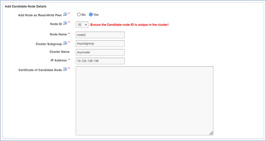
Task: Click info icon beside Add Node as Read-Write Peer
Action: 65,14
